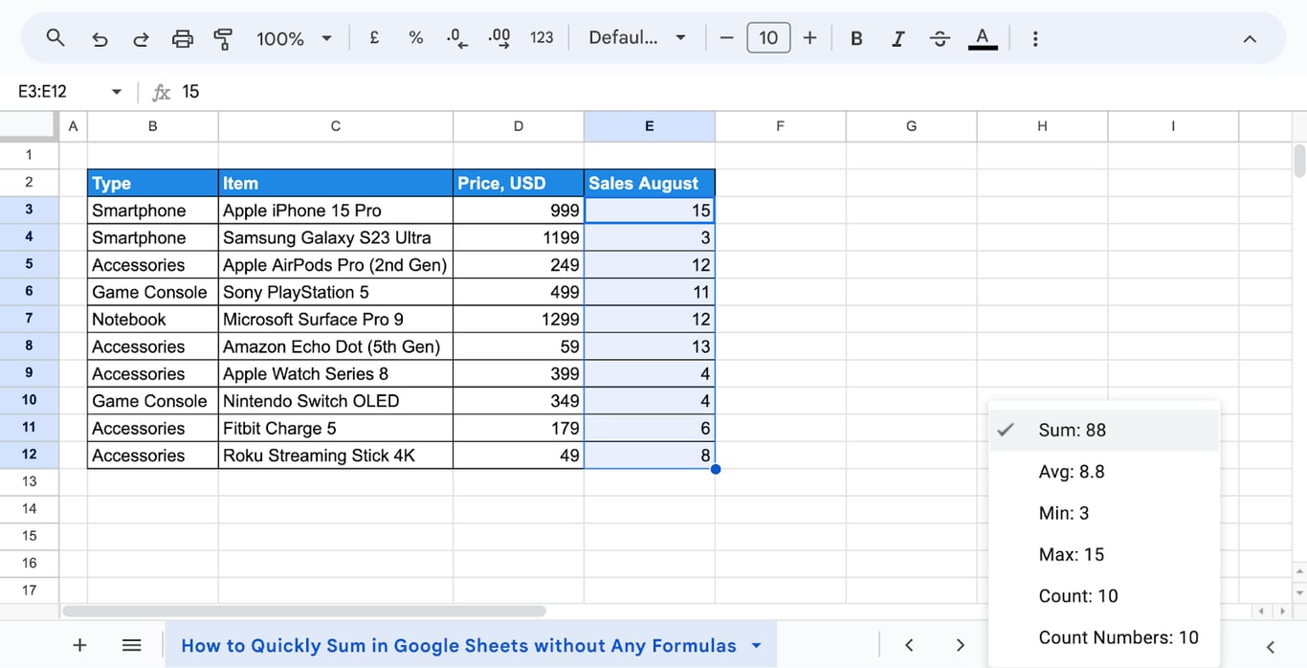Open more number formats 123

(542, 38)
